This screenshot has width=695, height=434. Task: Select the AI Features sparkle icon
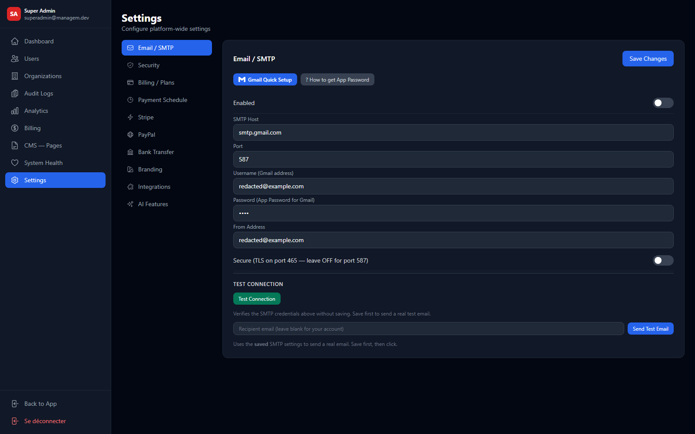click(x=130, y=204)
